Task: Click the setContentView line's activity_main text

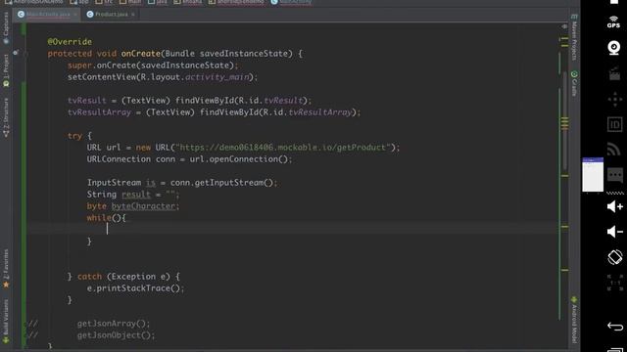Action: (217, 76)
